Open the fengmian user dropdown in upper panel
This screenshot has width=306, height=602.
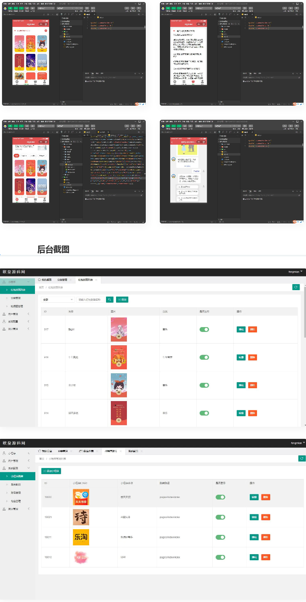[x=296, y=272]
